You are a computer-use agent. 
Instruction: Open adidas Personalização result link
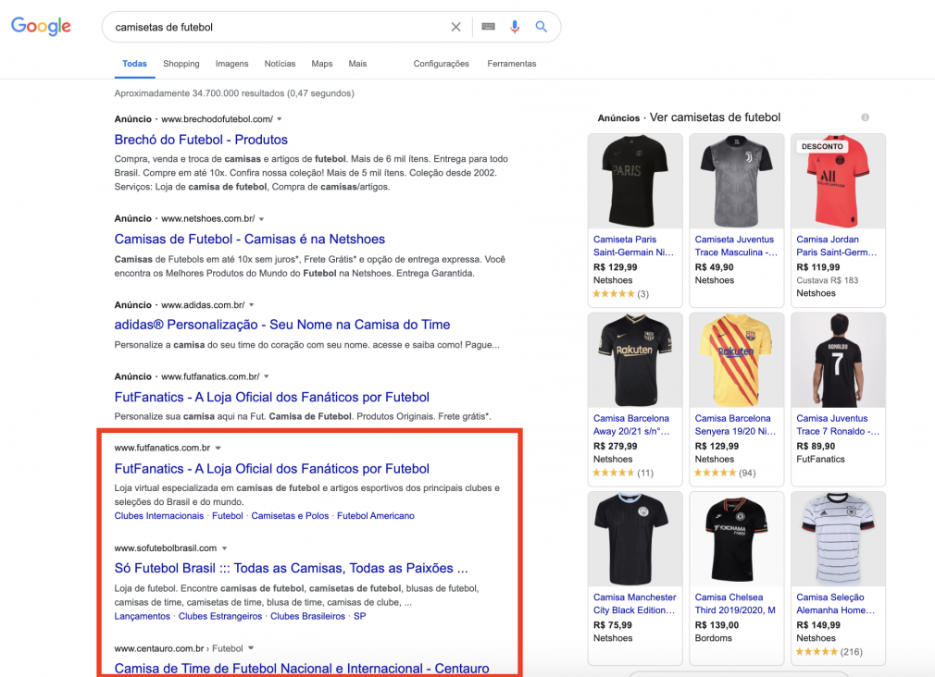pyautogui.click(x=282, y=325)
